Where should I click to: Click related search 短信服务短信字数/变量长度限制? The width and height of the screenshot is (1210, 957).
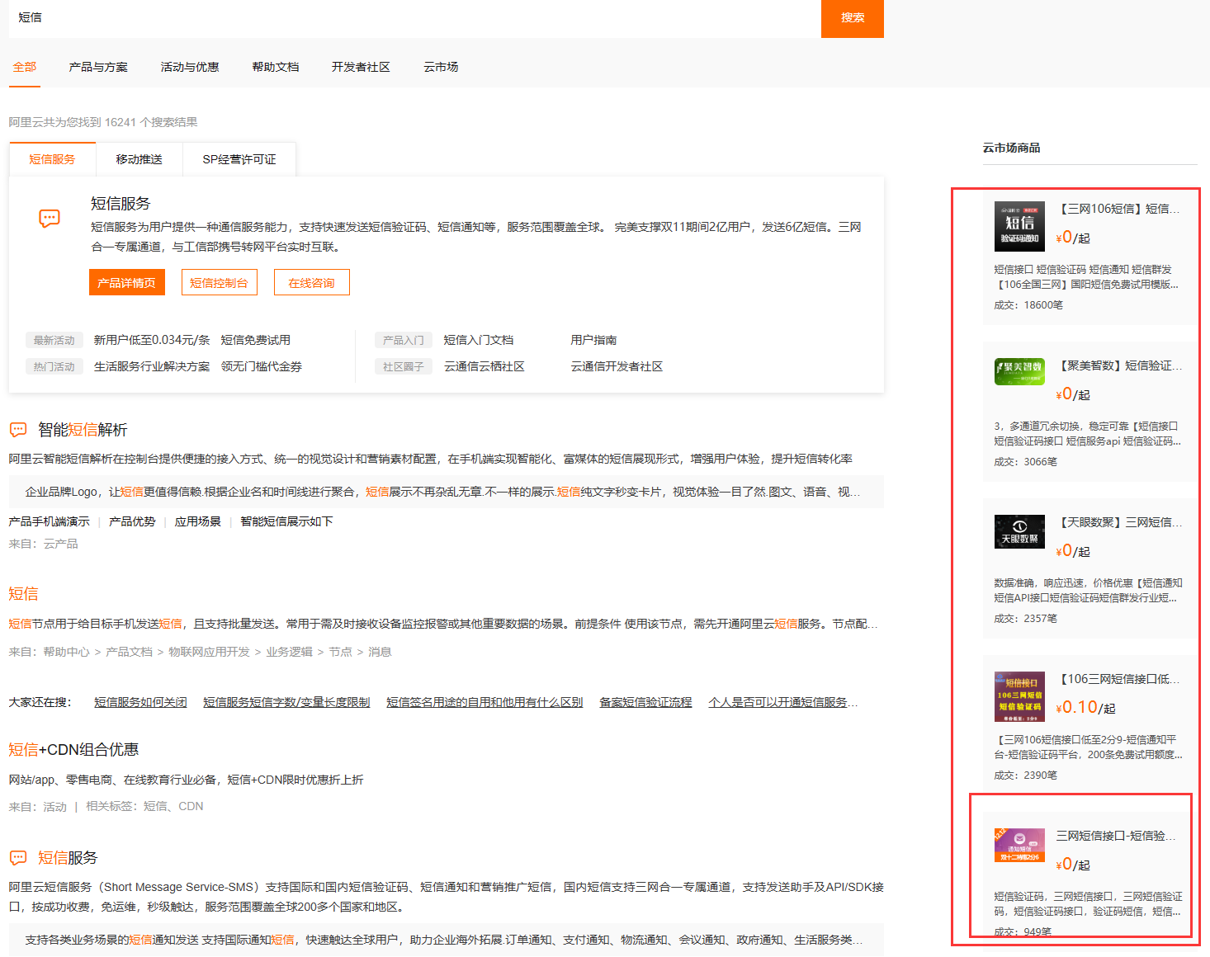click(286, 702)
